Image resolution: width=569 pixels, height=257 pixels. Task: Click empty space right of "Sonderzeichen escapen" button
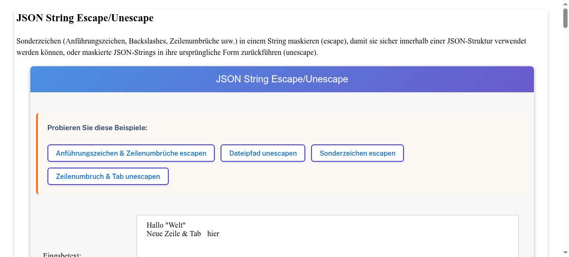pos(465,153)
